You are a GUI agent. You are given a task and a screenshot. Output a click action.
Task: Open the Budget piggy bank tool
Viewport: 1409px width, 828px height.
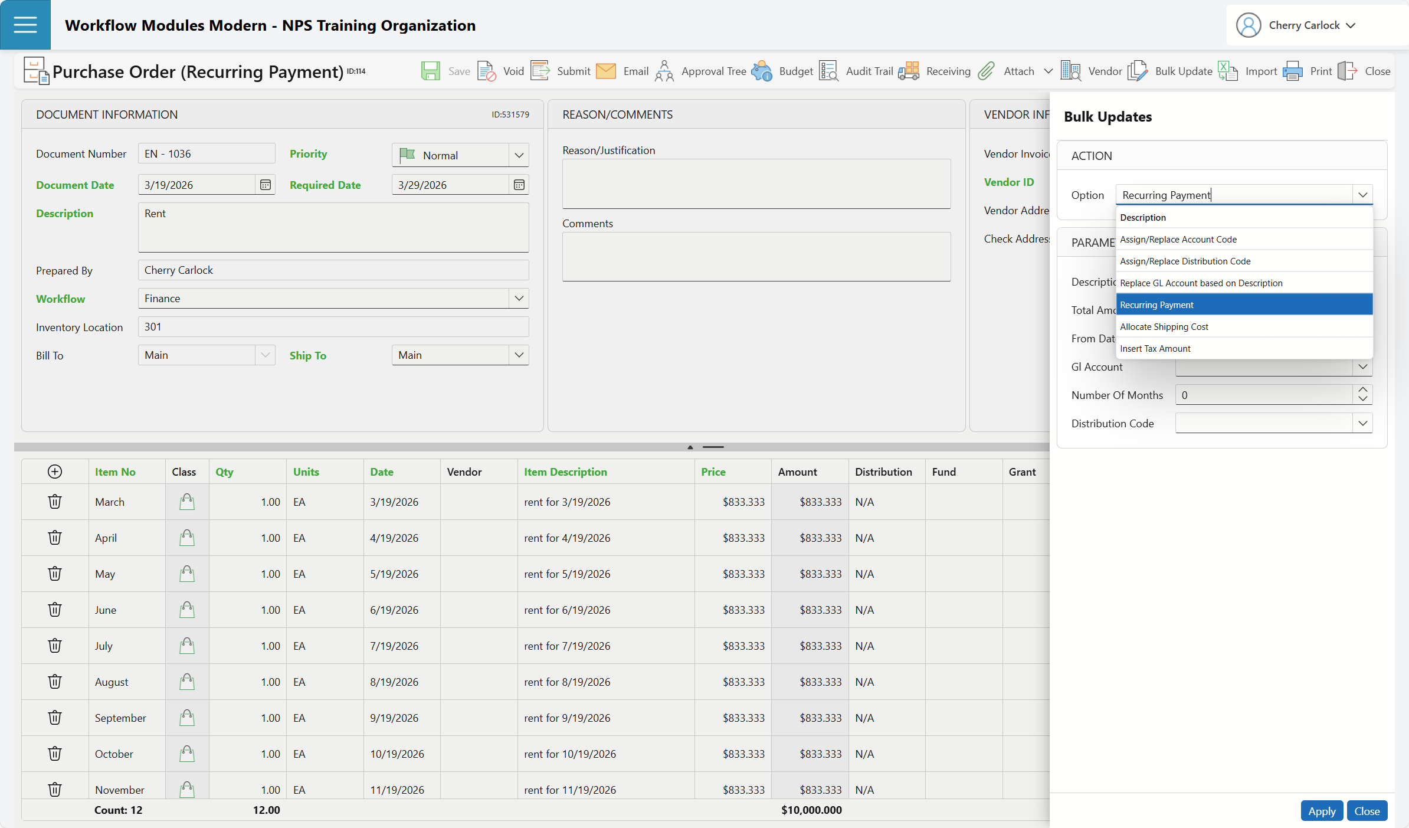[x=762, y=71]
